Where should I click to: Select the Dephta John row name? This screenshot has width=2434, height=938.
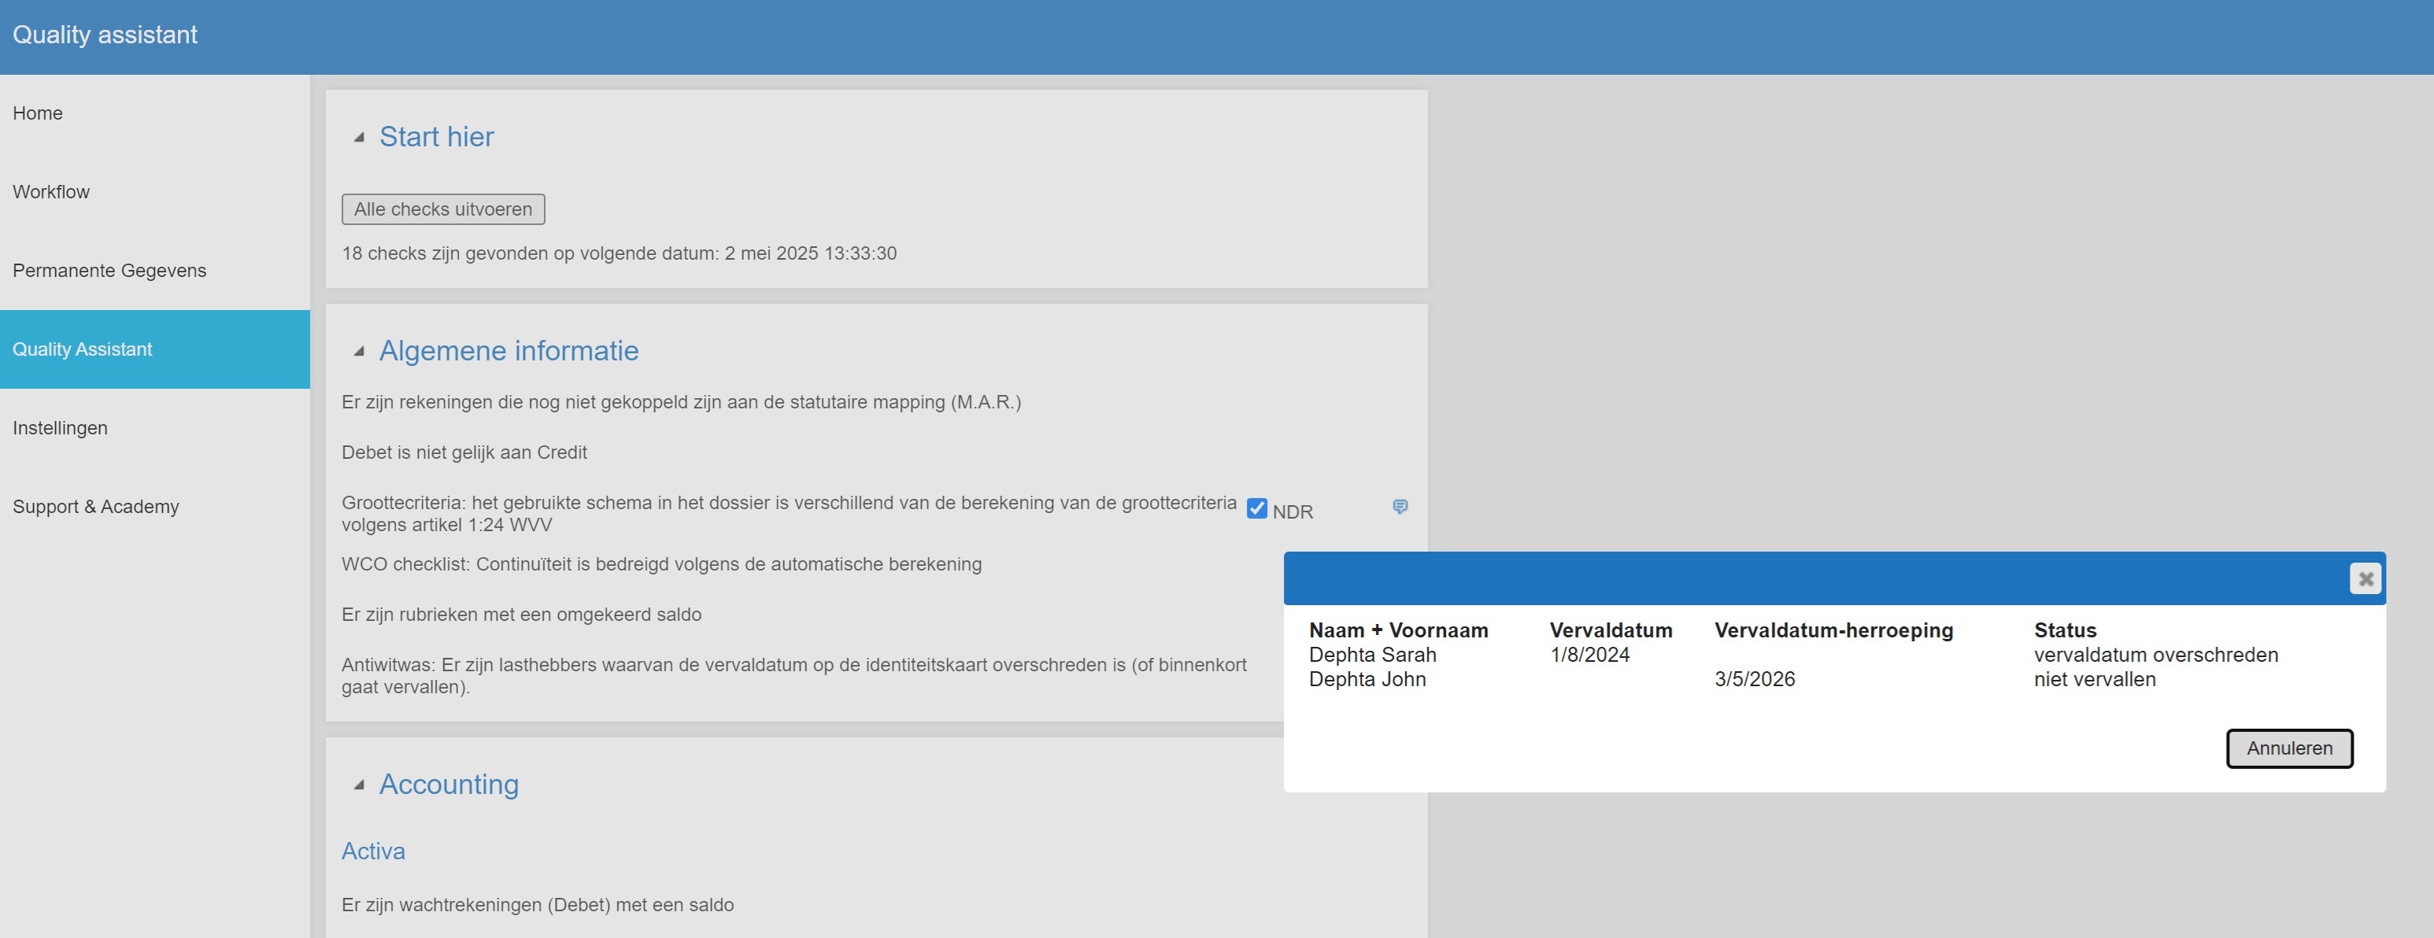point(1367,679)
